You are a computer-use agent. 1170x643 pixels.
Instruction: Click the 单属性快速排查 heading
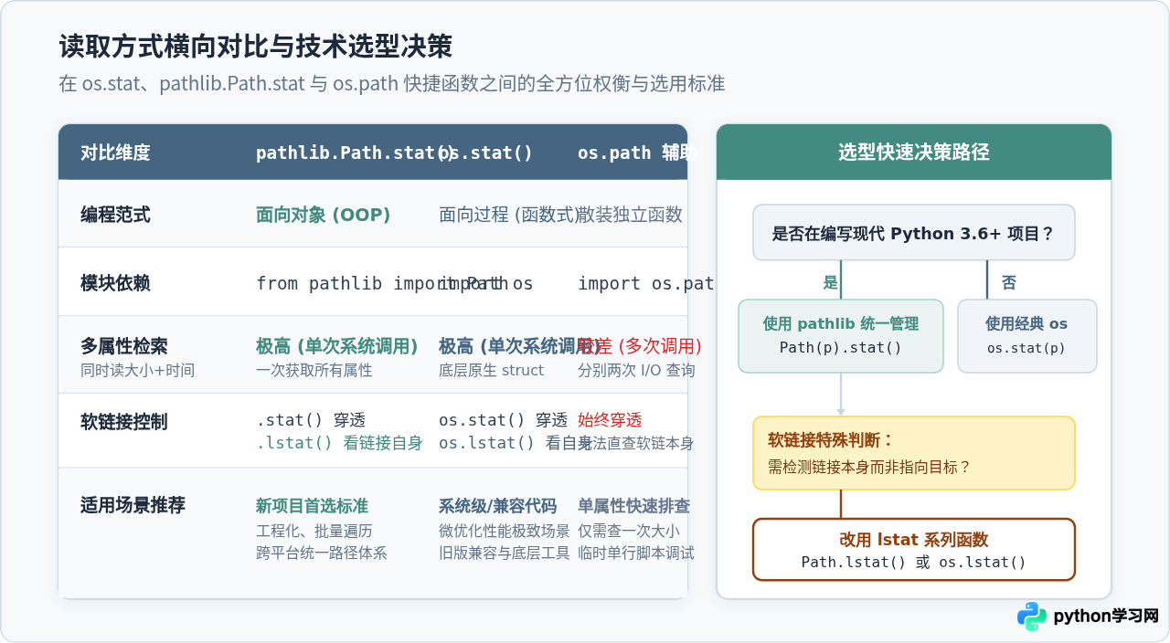tap(633, 506)
